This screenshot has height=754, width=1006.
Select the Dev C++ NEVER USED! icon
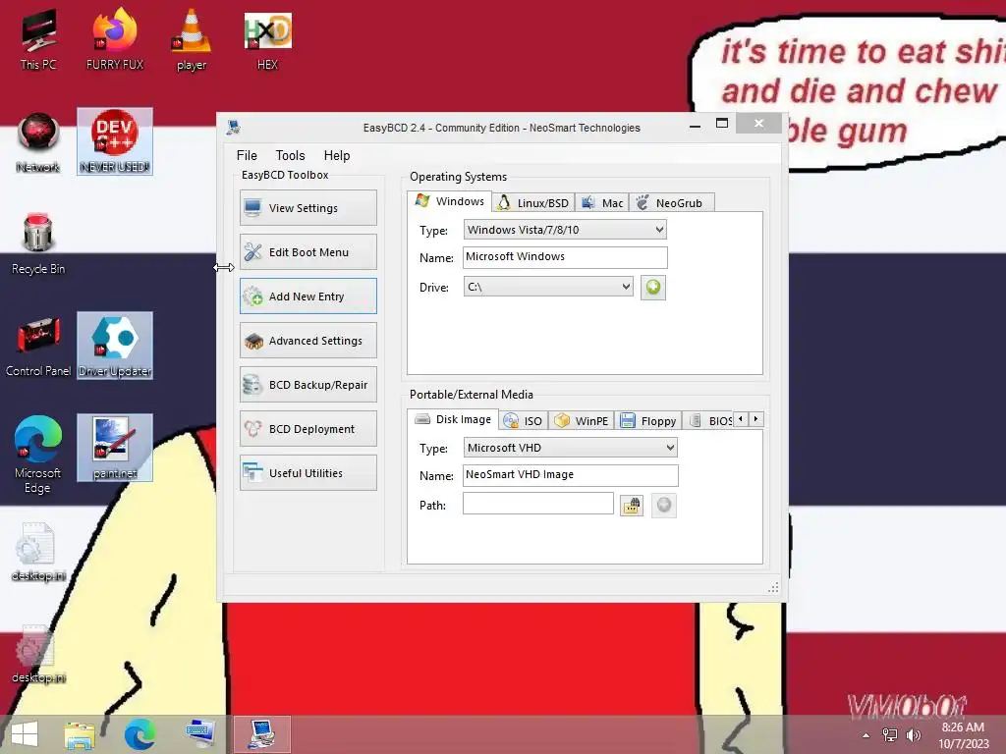pos(115,141)
